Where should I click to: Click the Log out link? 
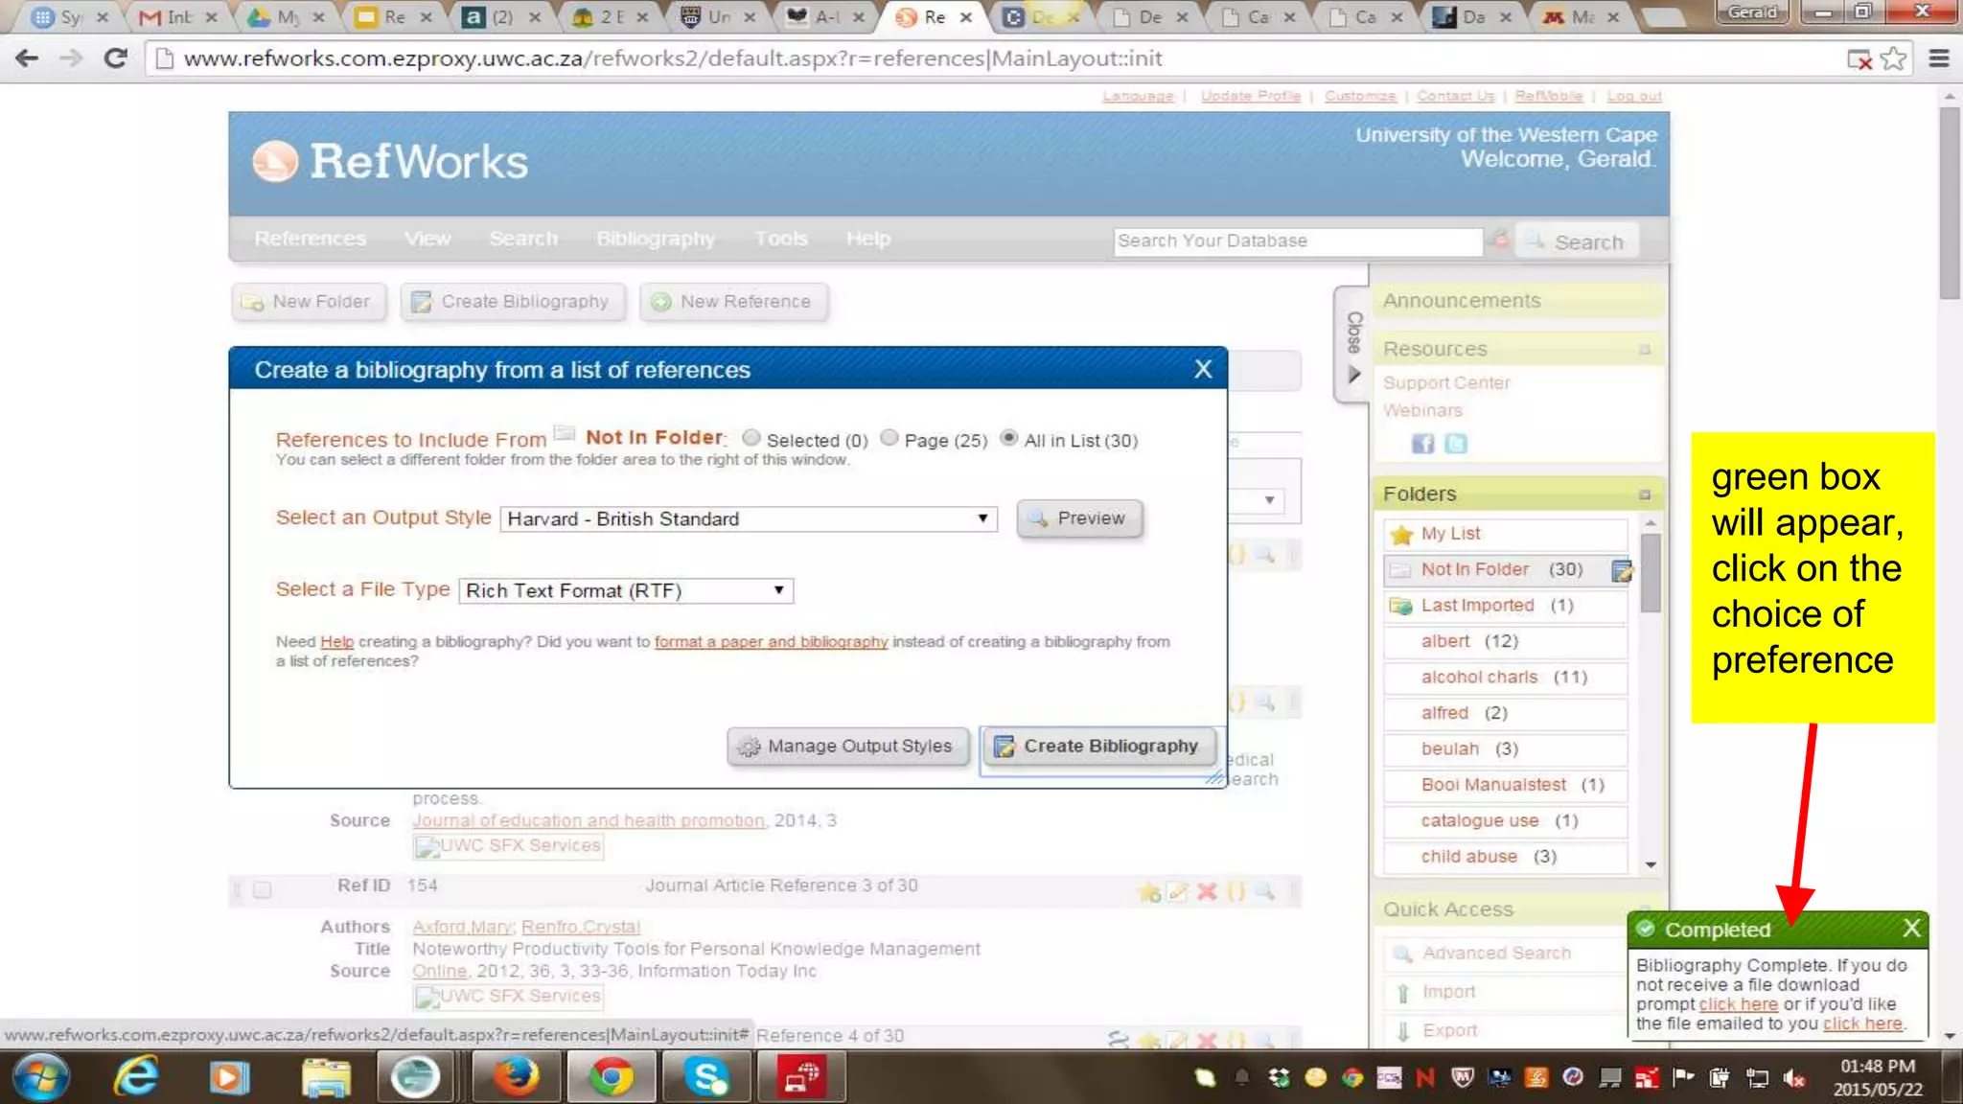(x=1634, y=96)
